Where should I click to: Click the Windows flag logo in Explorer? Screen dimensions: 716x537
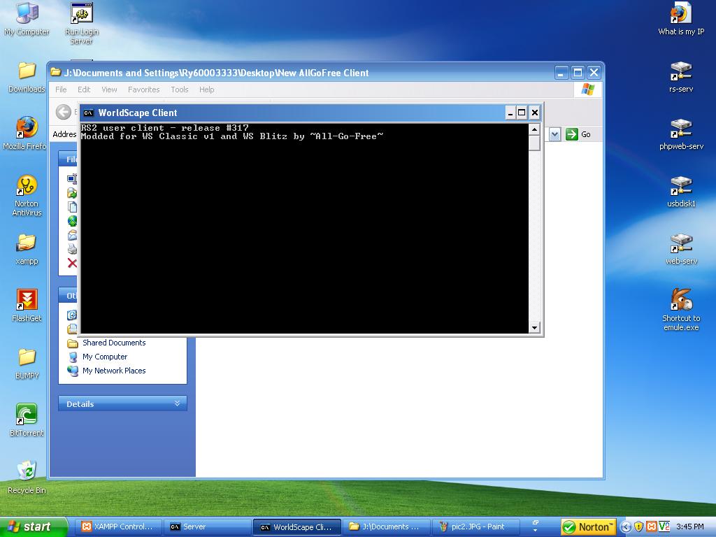(587, 89)
